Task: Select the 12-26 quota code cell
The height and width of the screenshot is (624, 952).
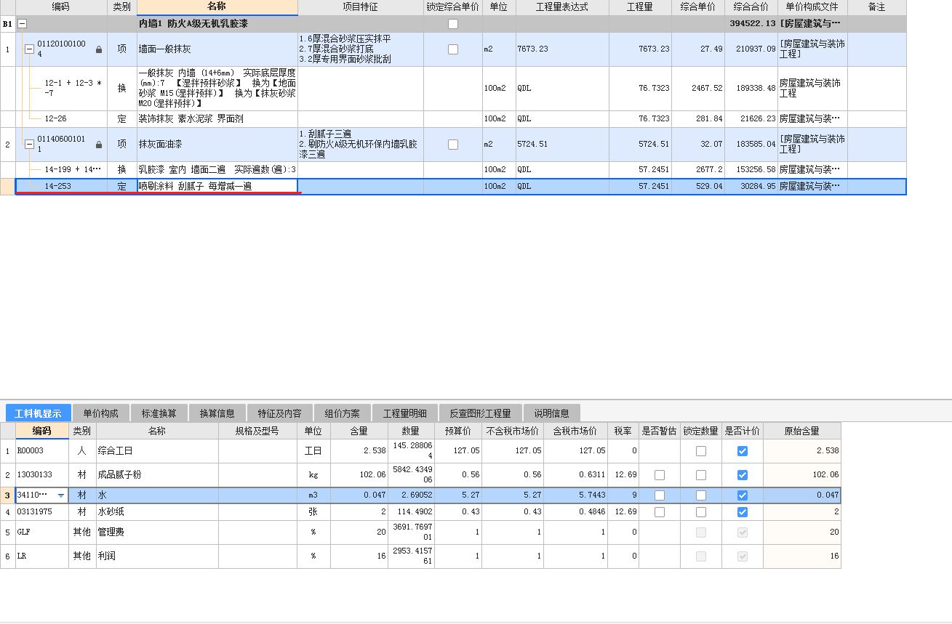Action: 61,118
